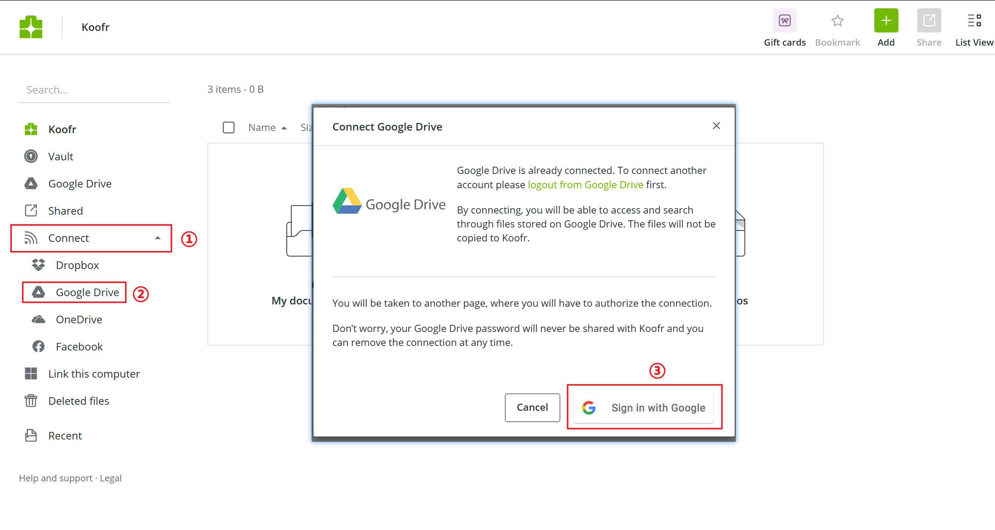Sort by the Name column arrow
Image resolution: width=995 pixels, height=530 pixels.
tap(284, 128)
